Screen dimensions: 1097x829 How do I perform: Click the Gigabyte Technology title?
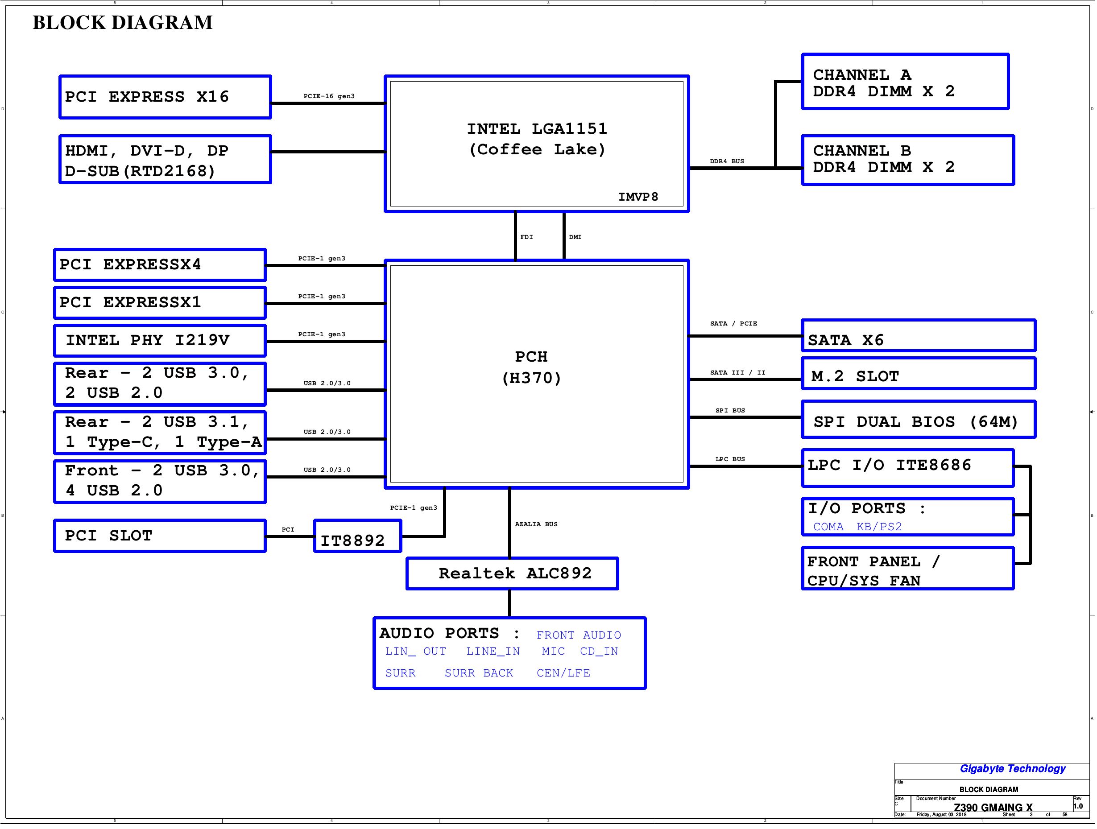tap(1013, 768)
